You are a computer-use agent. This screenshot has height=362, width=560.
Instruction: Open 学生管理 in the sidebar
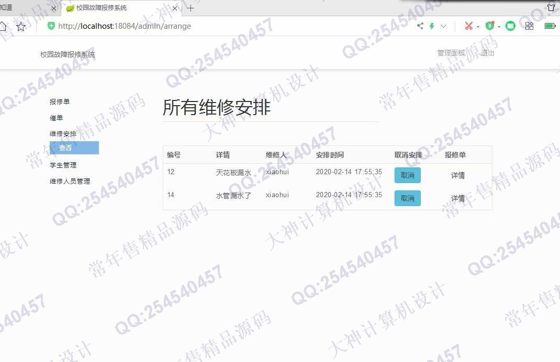(x=63, y=165)
